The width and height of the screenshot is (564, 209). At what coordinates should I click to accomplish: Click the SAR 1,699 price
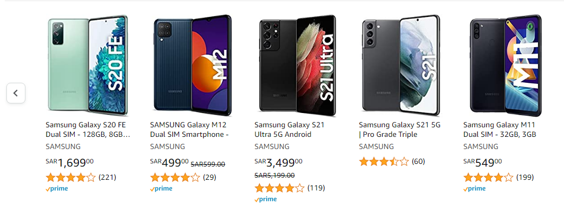70,163
